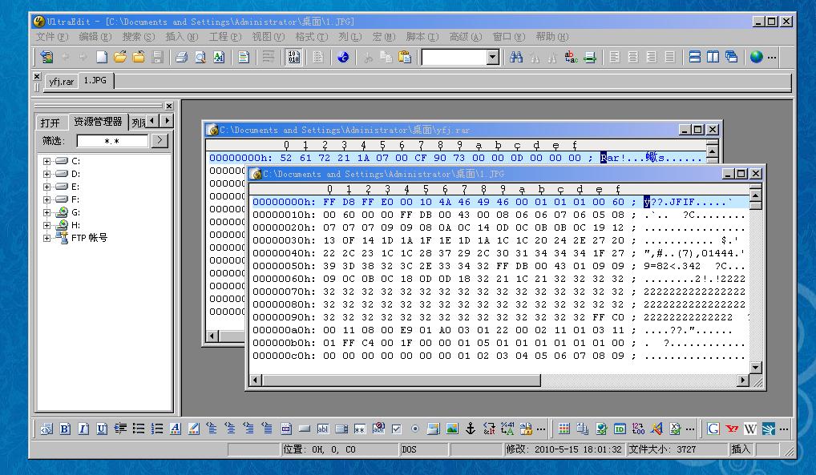Click the Google G icon in bottom toolbar
The height and width of the screenshot is (475, 816).
(713, 429)
